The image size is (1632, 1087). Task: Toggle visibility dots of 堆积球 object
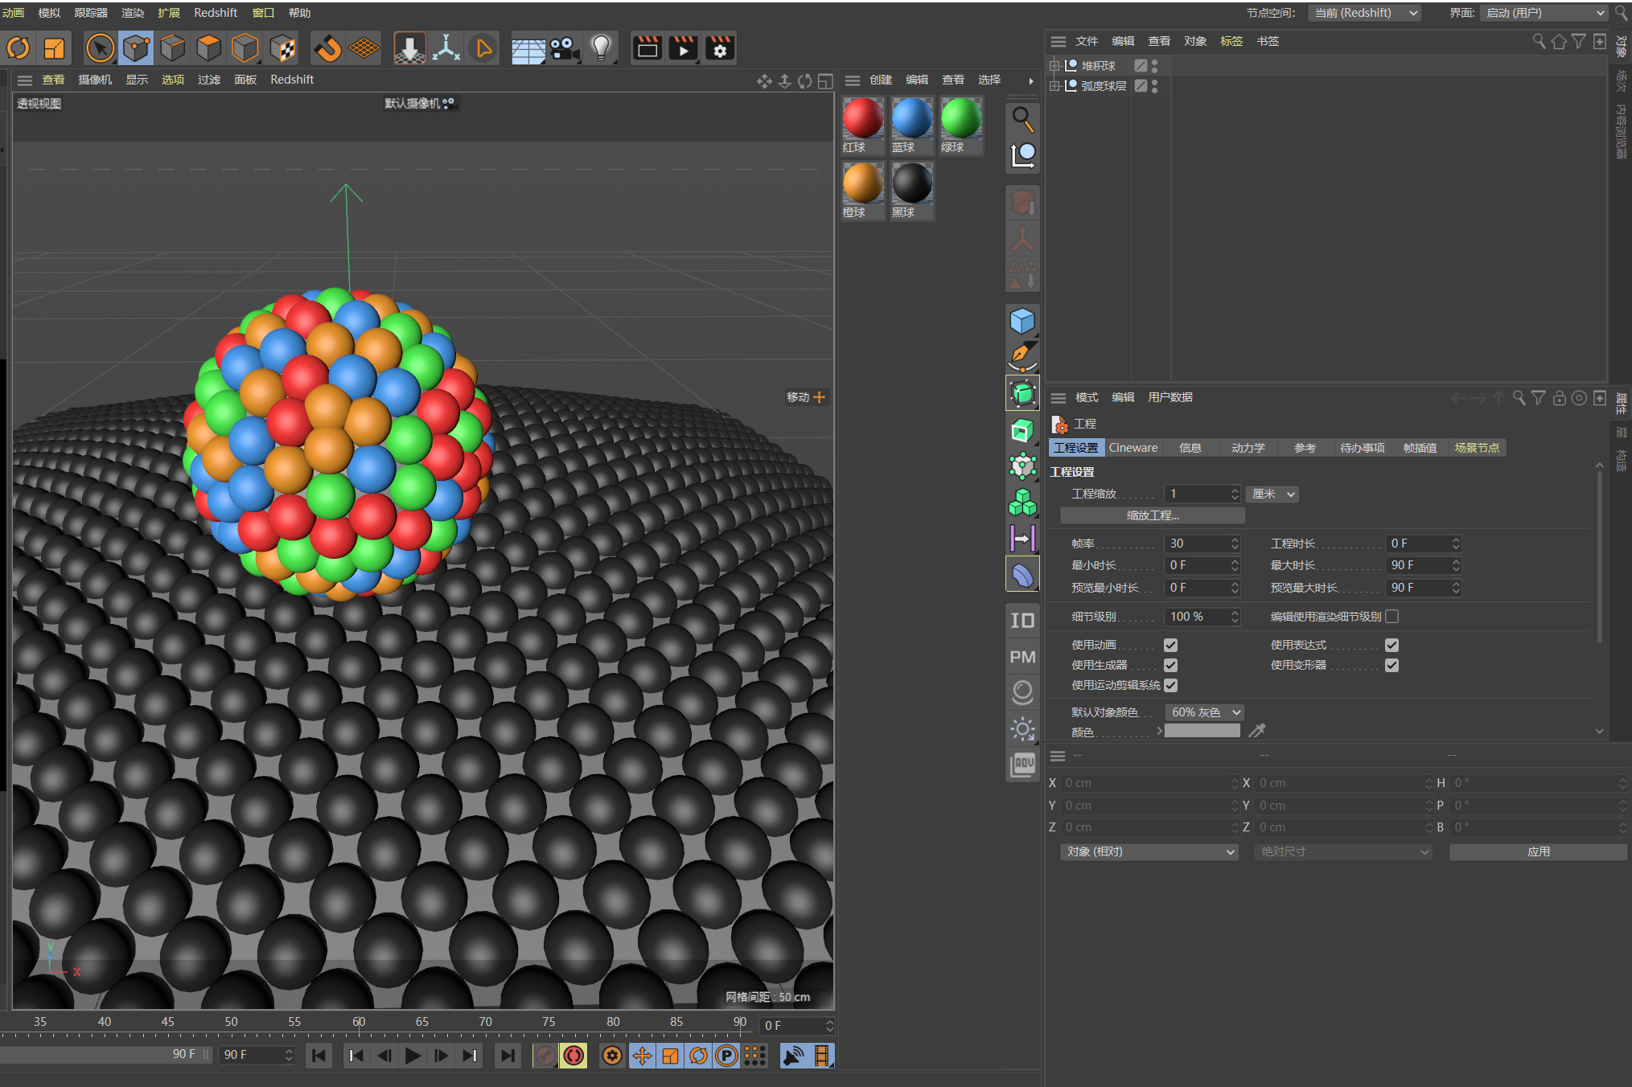(x=1155, y=65)
